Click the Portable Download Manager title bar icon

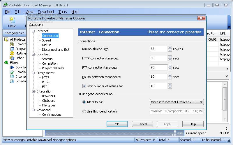[x=5, y=5]
